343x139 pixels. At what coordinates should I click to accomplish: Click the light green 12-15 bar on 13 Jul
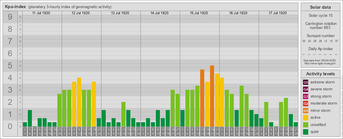coord(123,114)
